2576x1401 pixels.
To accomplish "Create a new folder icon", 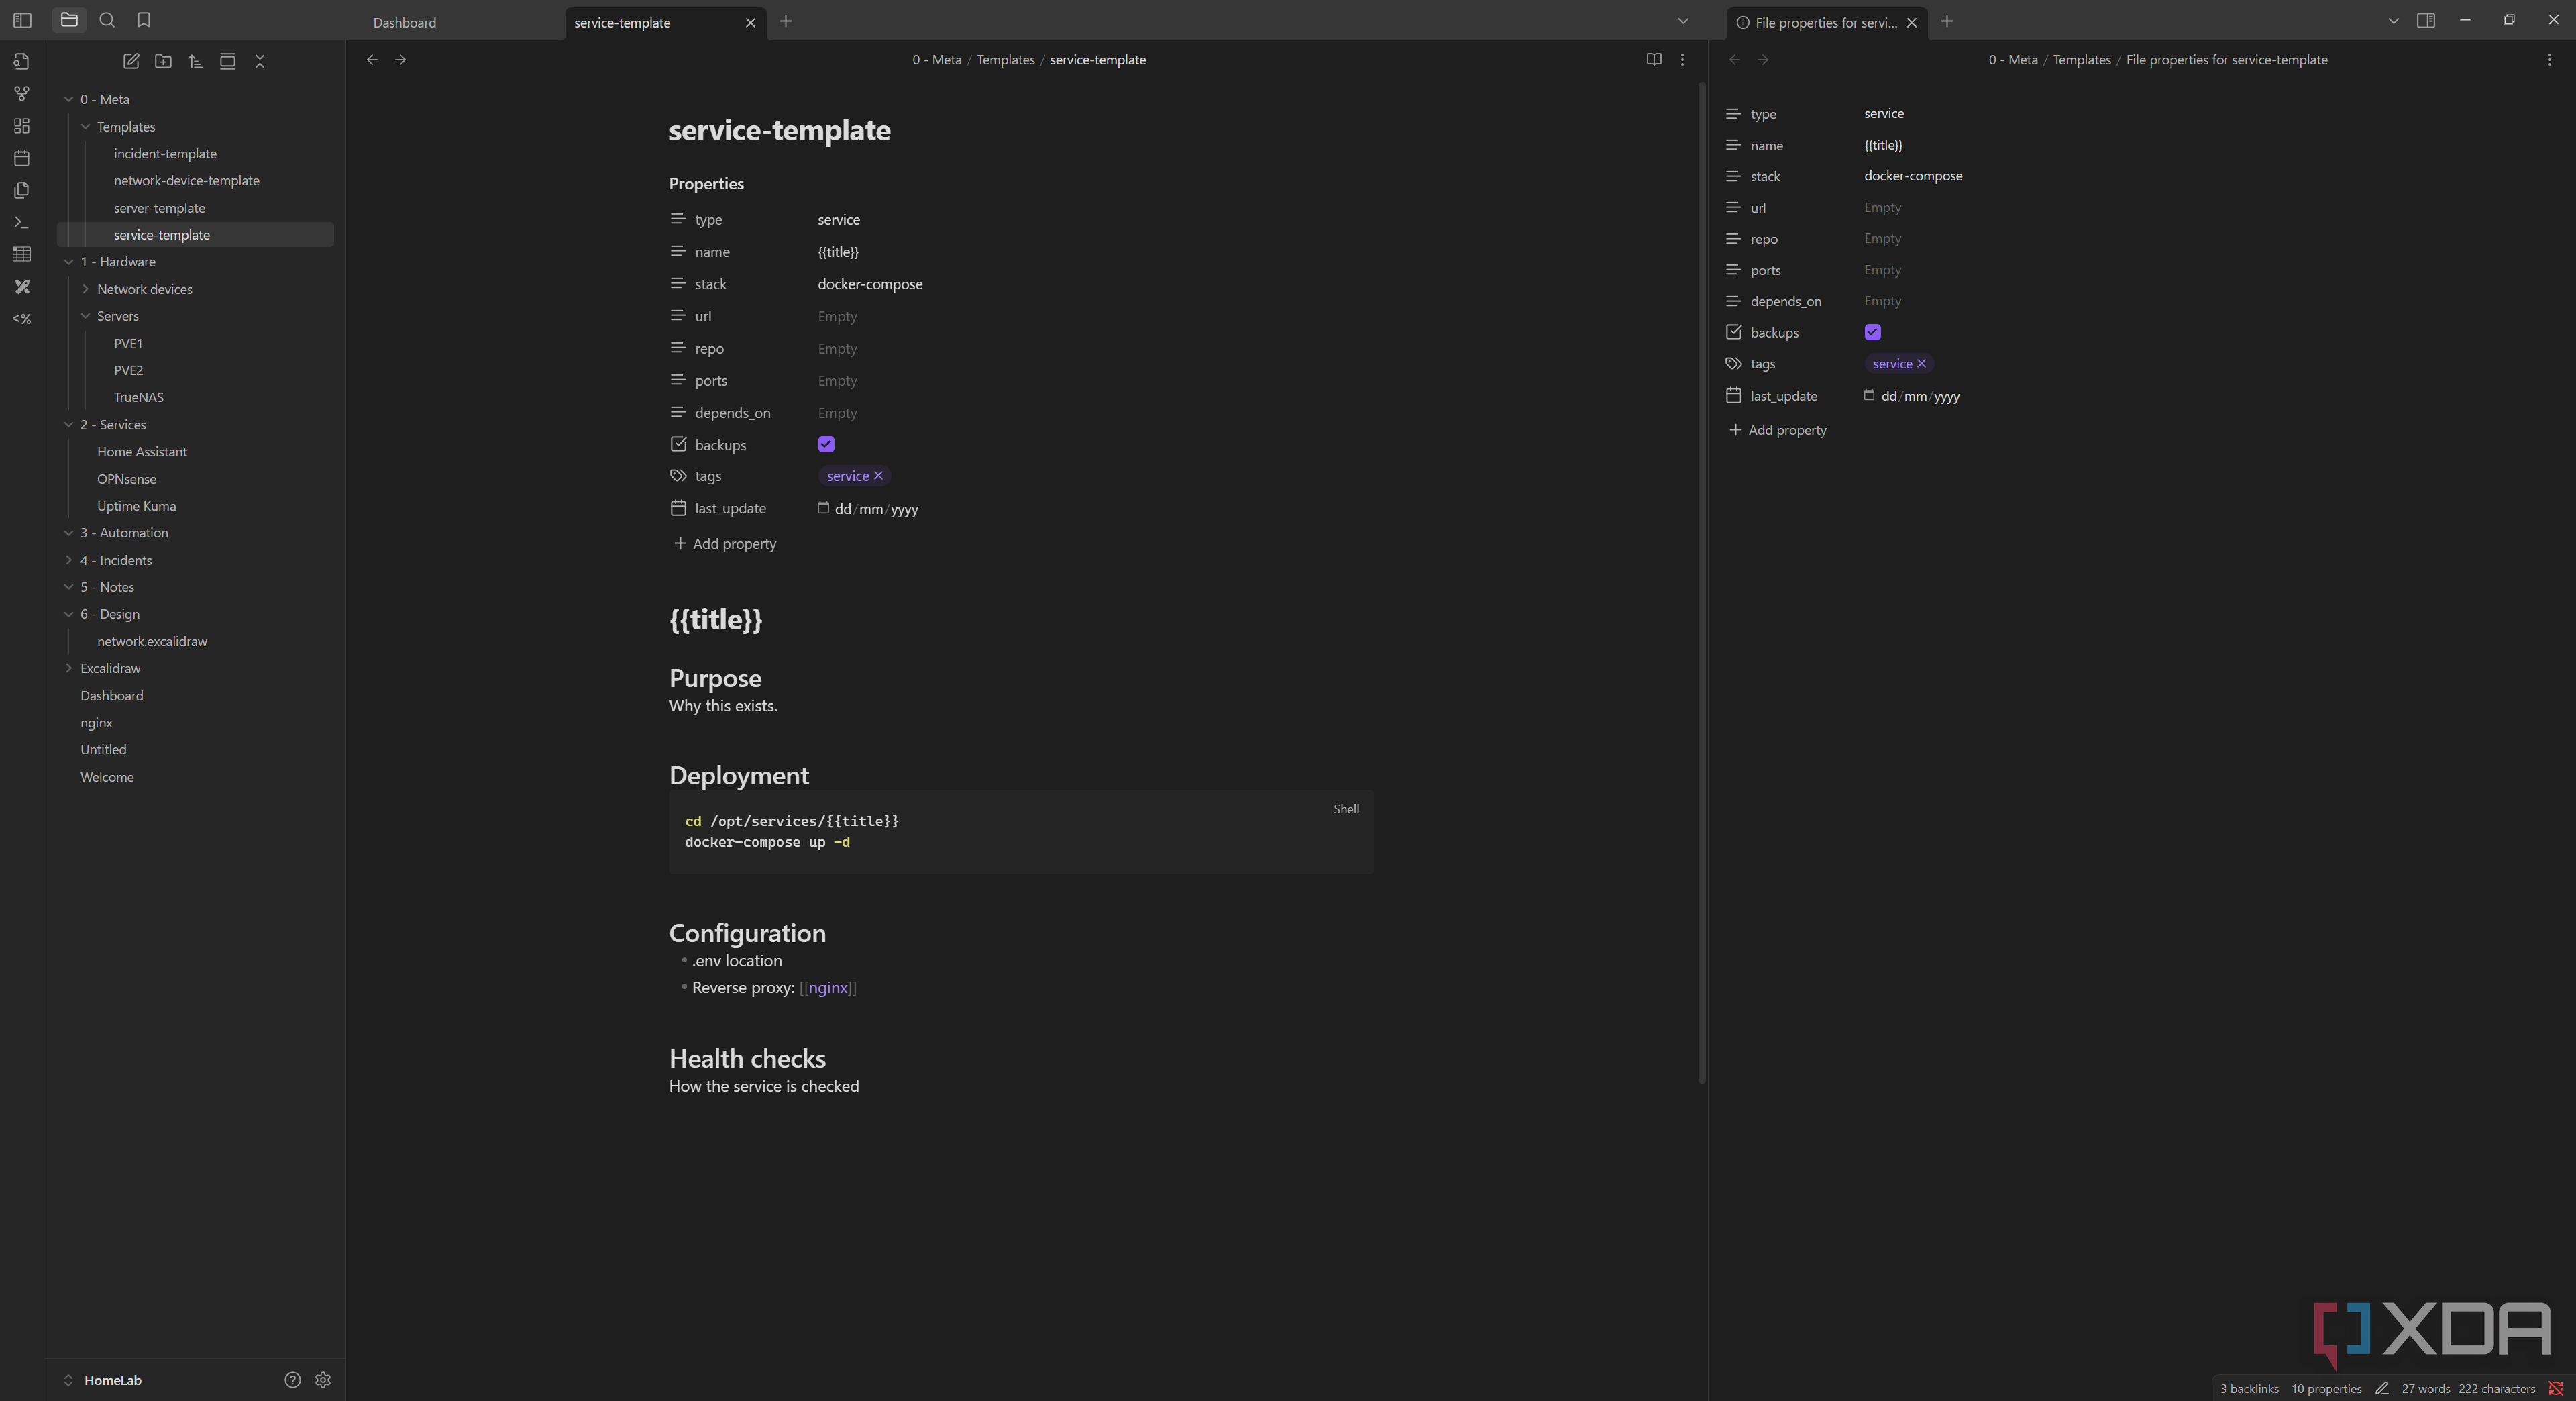I will point(163,61).
